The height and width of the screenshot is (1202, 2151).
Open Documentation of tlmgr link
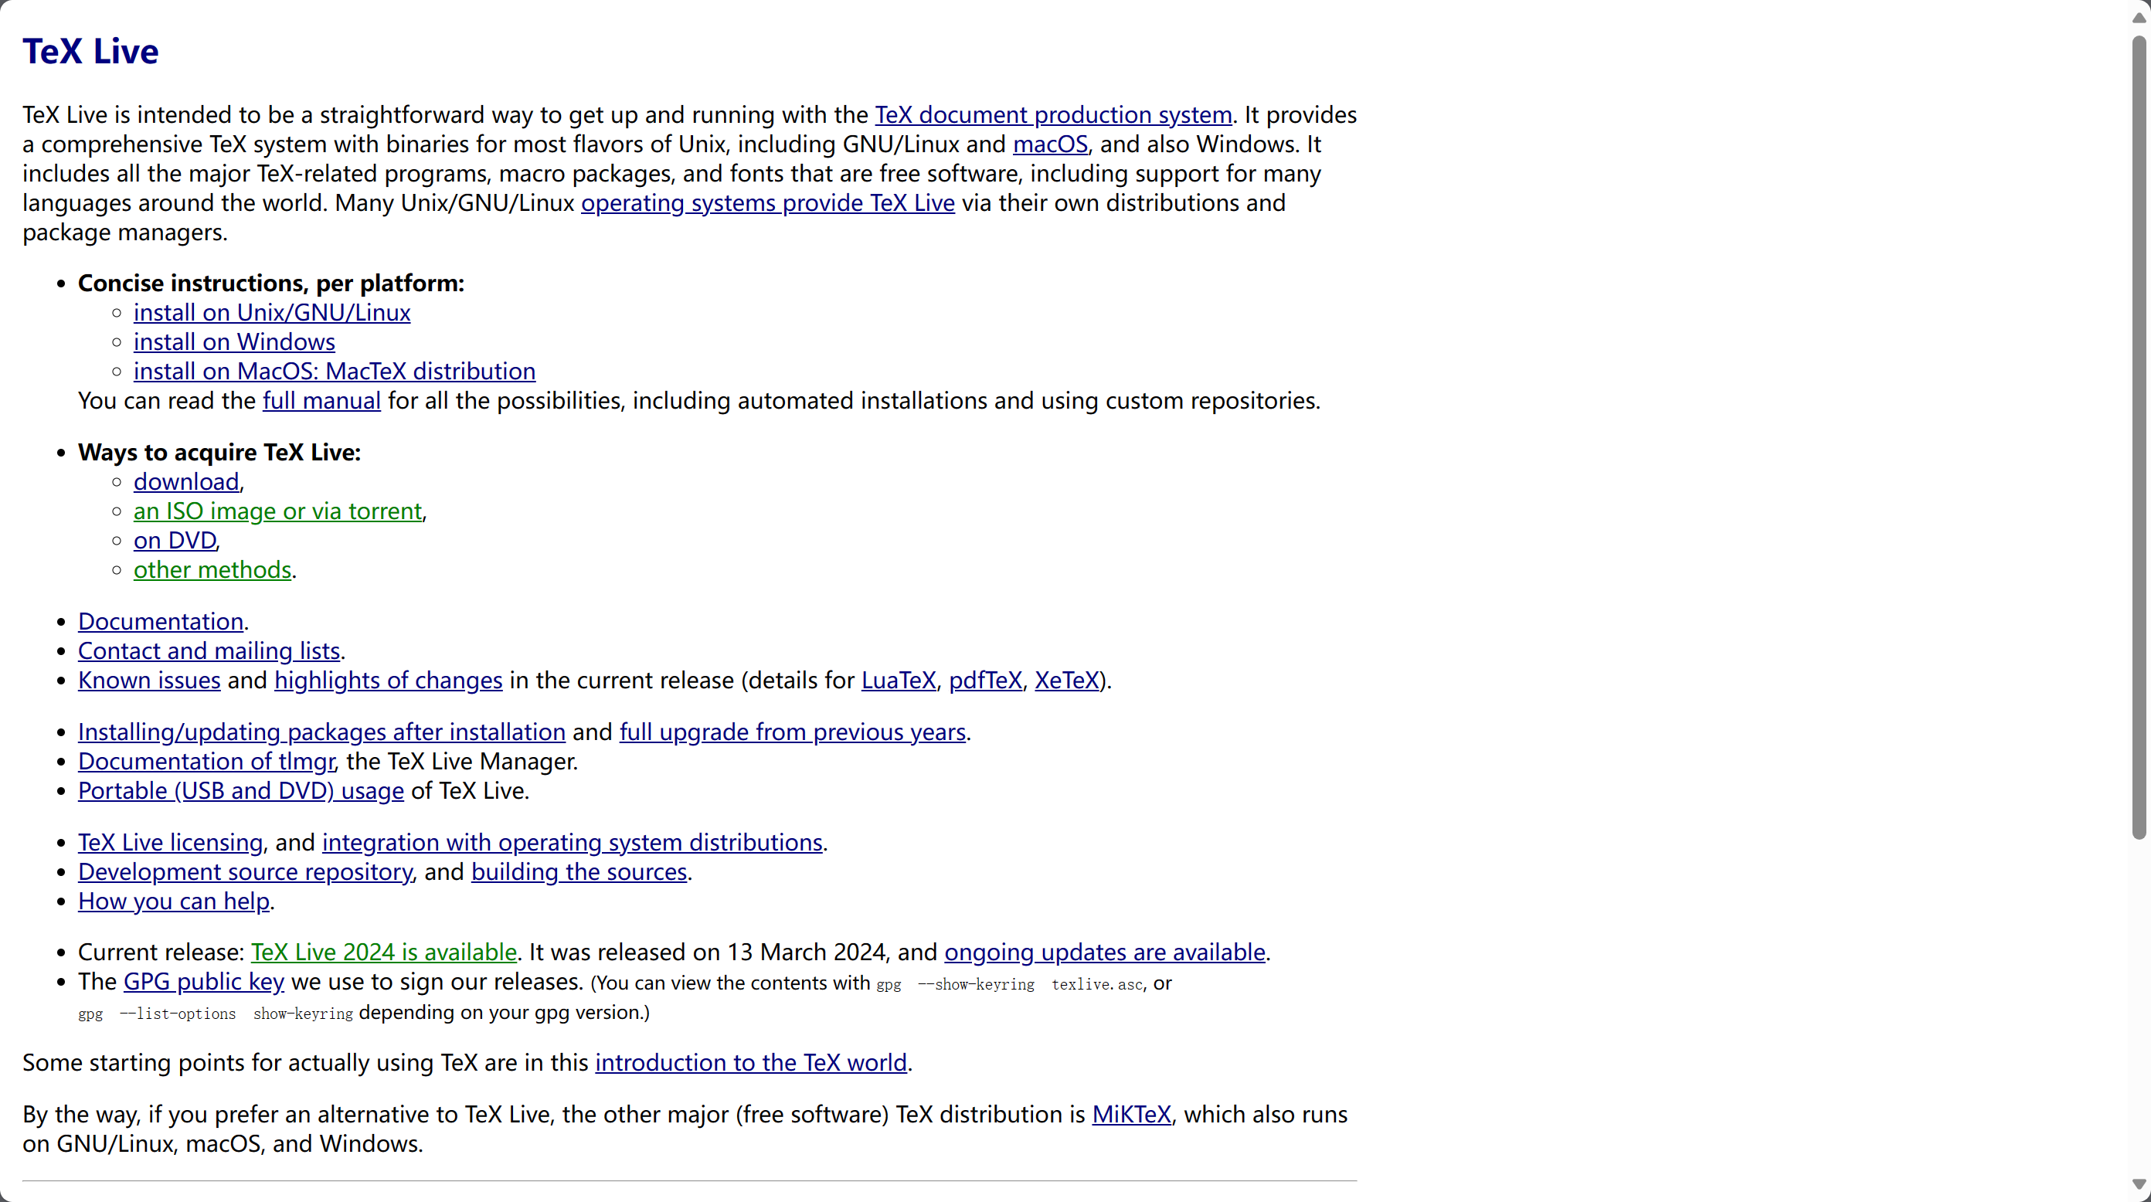206,761
